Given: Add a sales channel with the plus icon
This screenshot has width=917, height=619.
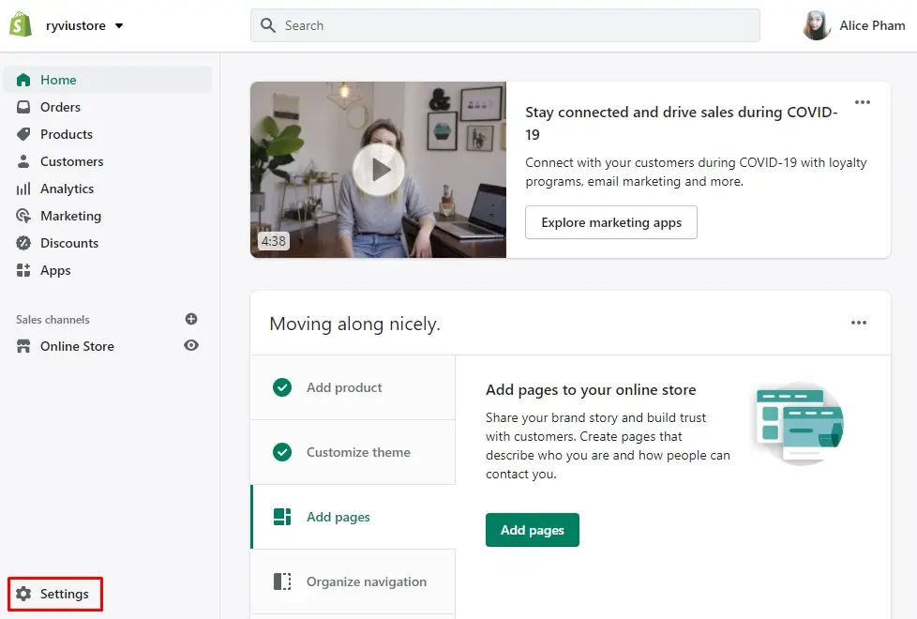Looking at the screenshot, I should 191,319.
